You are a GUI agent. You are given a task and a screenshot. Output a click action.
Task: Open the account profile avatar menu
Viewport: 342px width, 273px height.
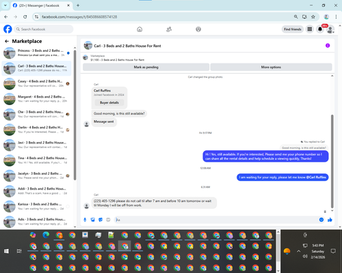330,29
